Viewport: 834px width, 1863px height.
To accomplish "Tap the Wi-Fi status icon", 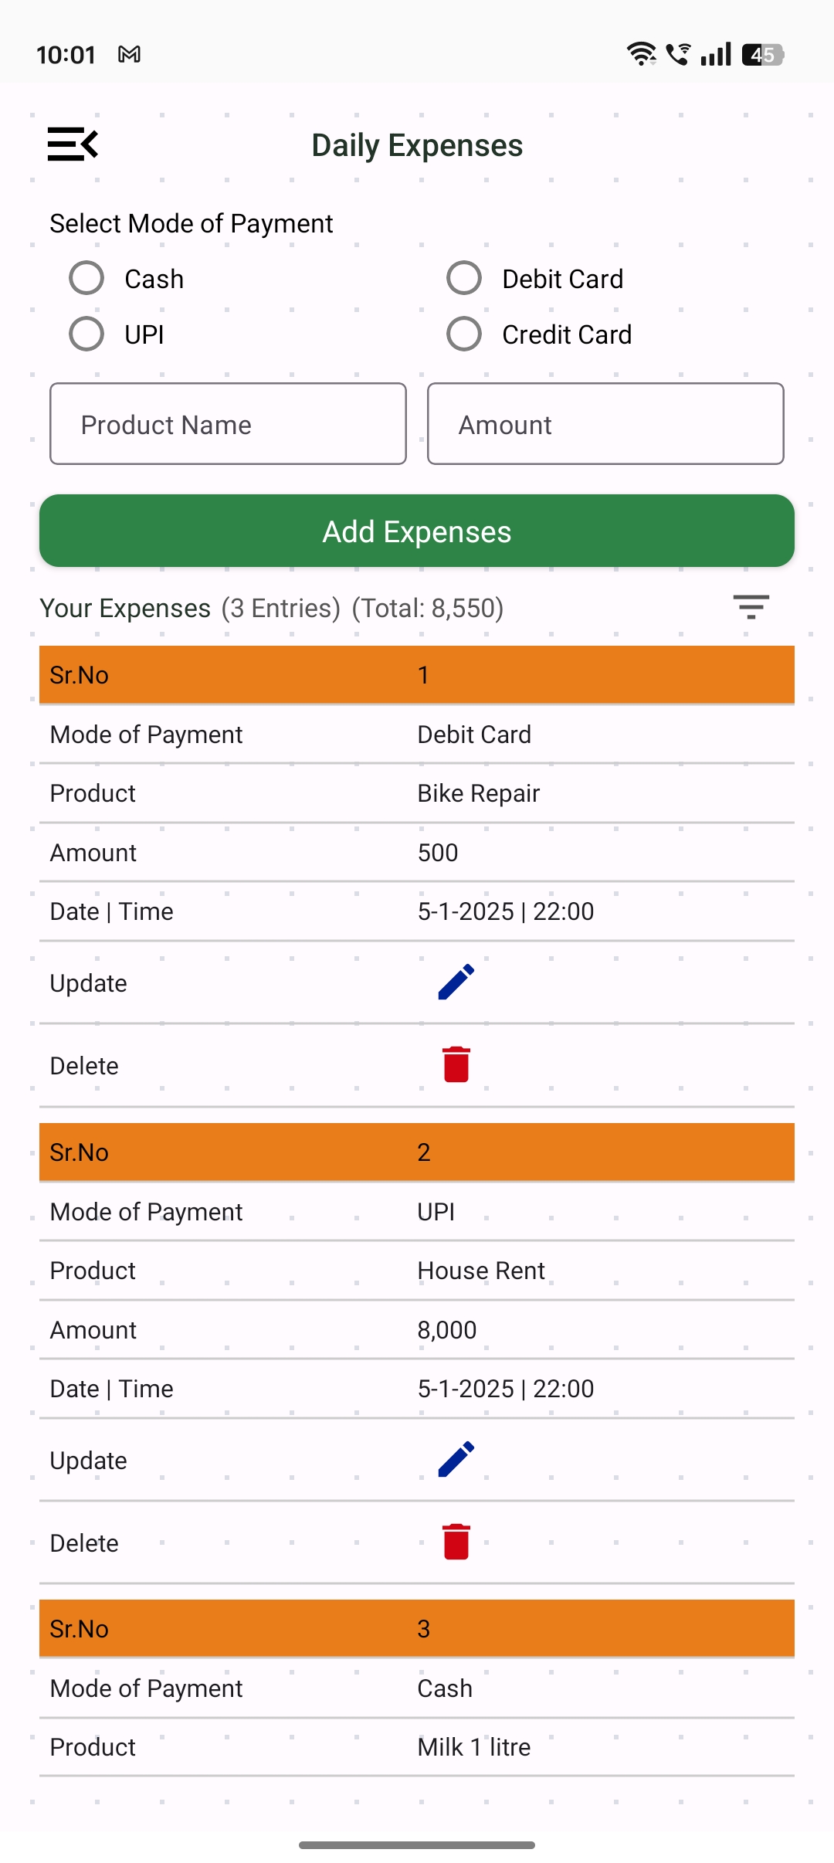I will [641, 54].
